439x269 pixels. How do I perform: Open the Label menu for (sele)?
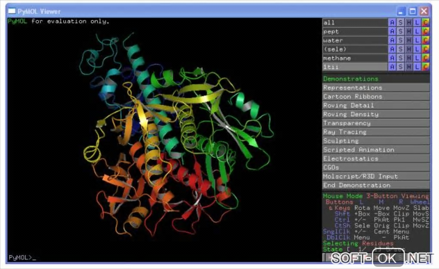[417, 49]
